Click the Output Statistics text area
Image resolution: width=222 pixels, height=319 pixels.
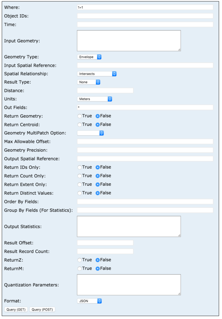coord(129,226)
